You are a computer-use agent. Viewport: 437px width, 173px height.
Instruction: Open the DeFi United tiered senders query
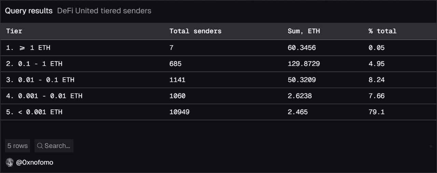click(x=104, y=11)
